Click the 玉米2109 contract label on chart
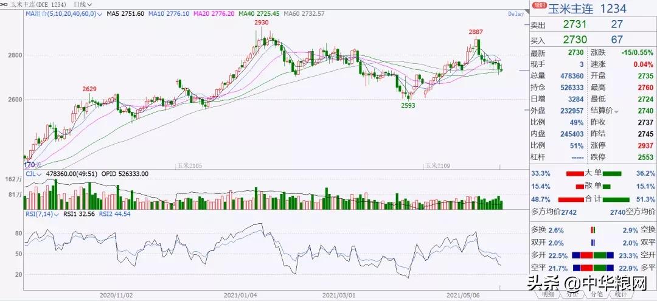Screen dimensions: 657x301 click(x=438, y=166)
